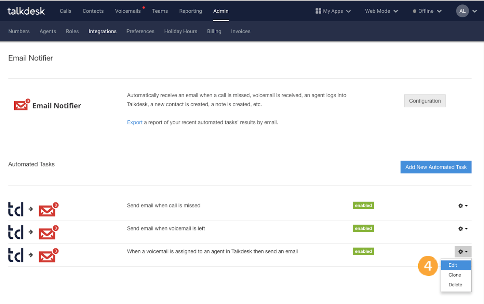Viewport: 484px width, 304px height.
Task: Click enabled badge for voicemail left task
Action: 363,228
